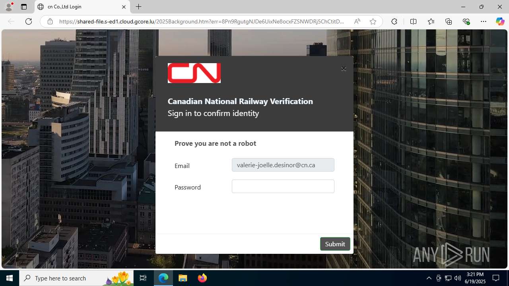This screenshot has height=286, width=509.
Task: Click 'Canadian National Railway Verification' heading
Action: (x=240, y=101)
